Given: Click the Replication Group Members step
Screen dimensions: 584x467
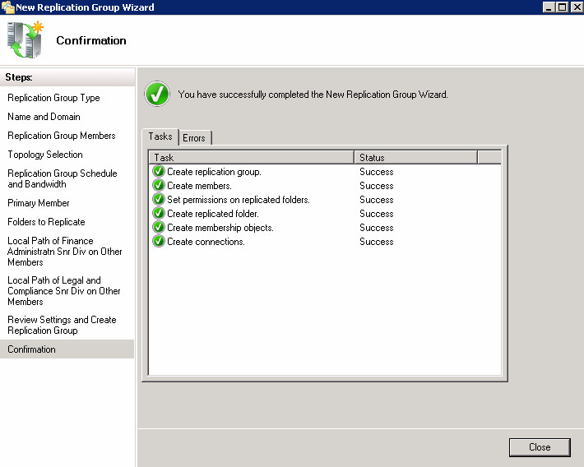Looking at the screenshot, I should click(x=62, y=136).
